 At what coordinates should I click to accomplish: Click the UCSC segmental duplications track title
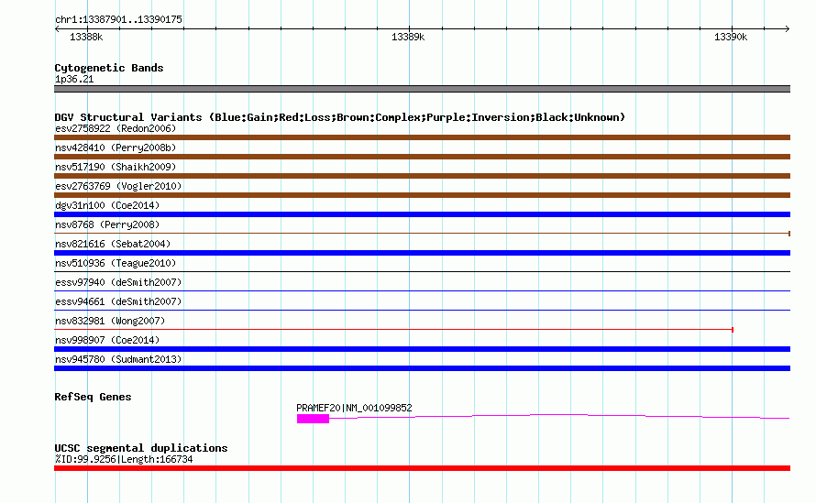pos(141,448)
